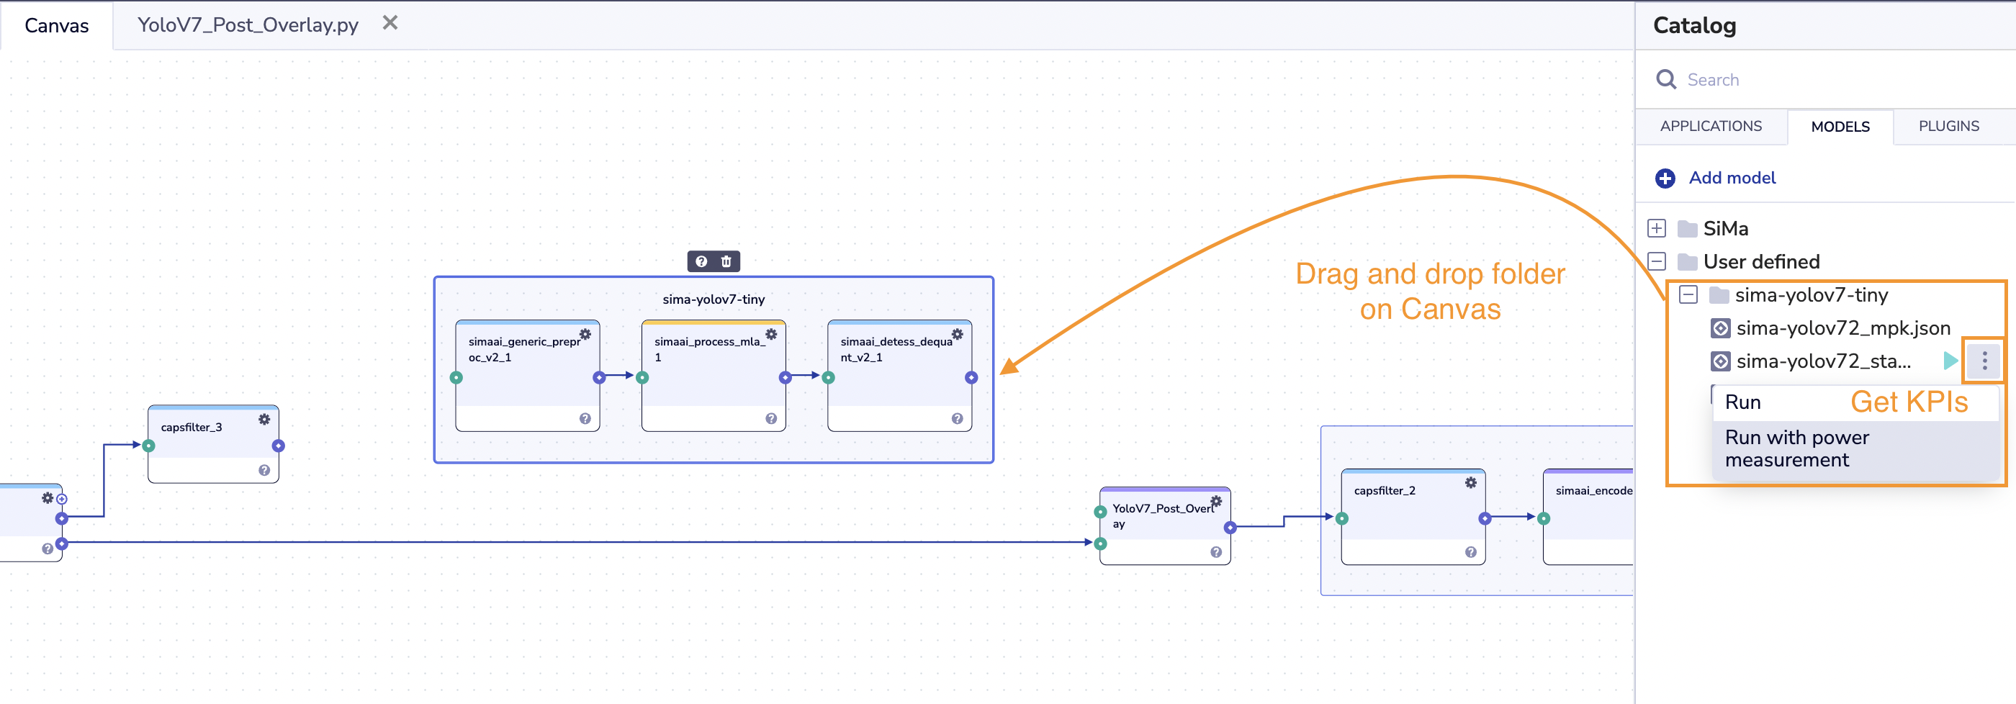This screenshot has height=704, width=2016.
Task: Open settings gear on capsfilter_3 node
Action: coord(264,419)
